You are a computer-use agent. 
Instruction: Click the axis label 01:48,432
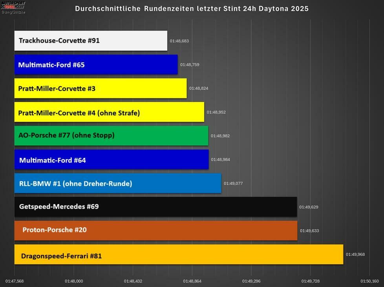133,281
